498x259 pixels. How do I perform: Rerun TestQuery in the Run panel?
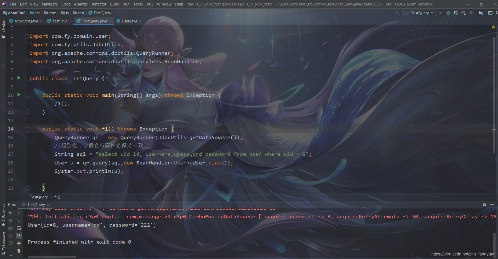10,213
